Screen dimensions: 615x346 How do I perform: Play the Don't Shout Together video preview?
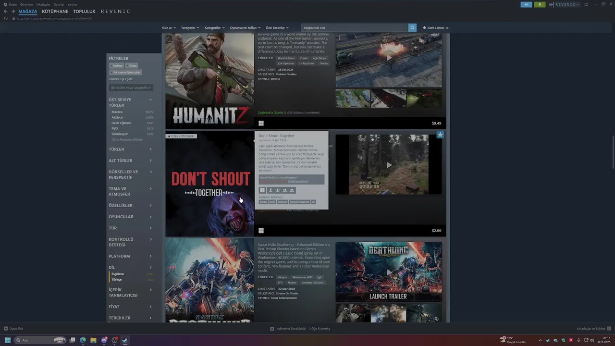389,165
